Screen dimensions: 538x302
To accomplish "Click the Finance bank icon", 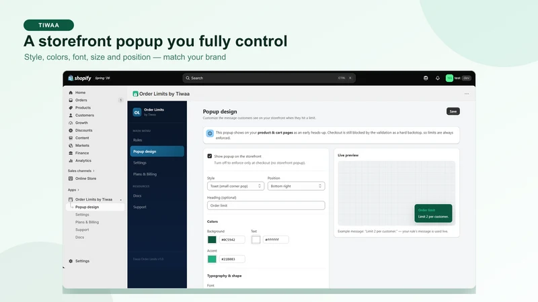I will (71, 153).
